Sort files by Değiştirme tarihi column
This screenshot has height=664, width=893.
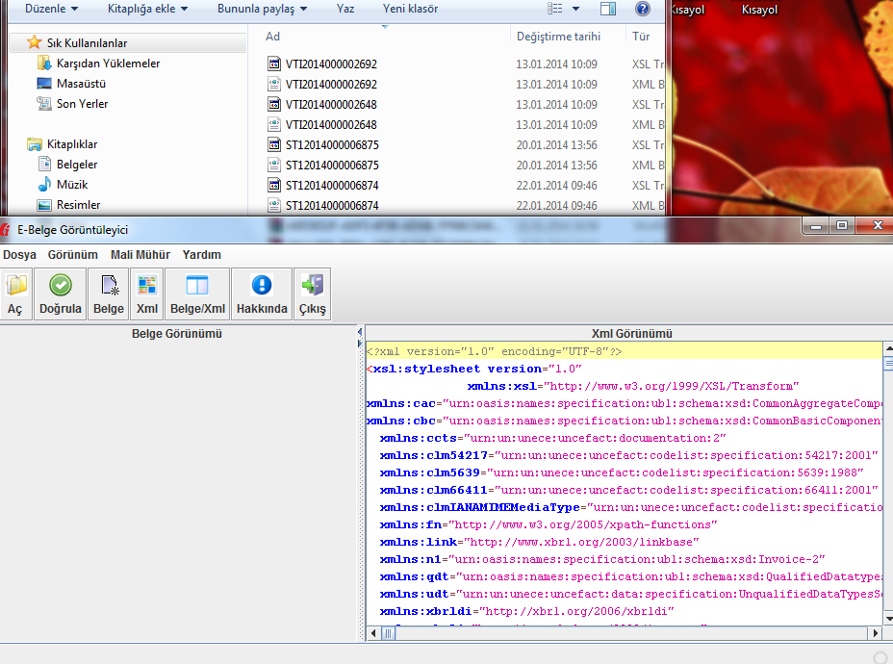click(x=558, y=37)
